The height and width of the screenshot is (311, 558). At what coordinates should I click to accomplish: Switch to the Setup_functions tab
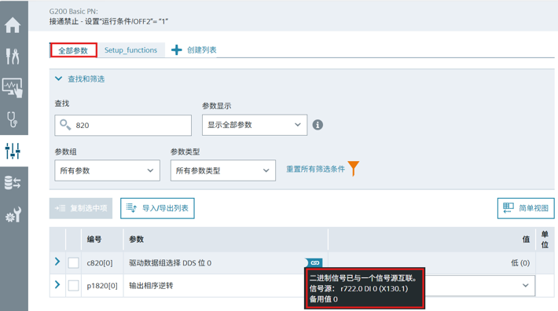point(130,50)
